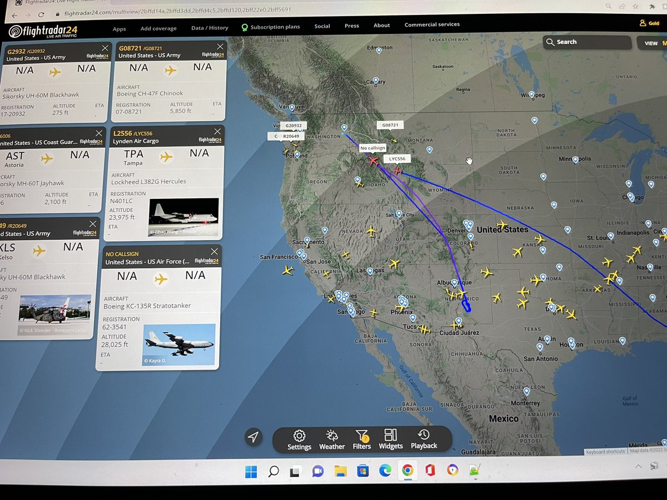
Task: Open Office from taskbar
Action: tap(430, 471)
